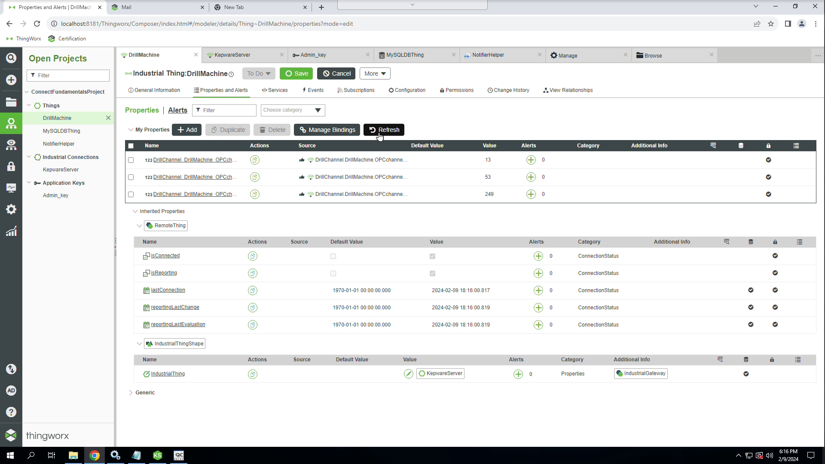Open the Search icon in left sidebar

pos(11,58)
